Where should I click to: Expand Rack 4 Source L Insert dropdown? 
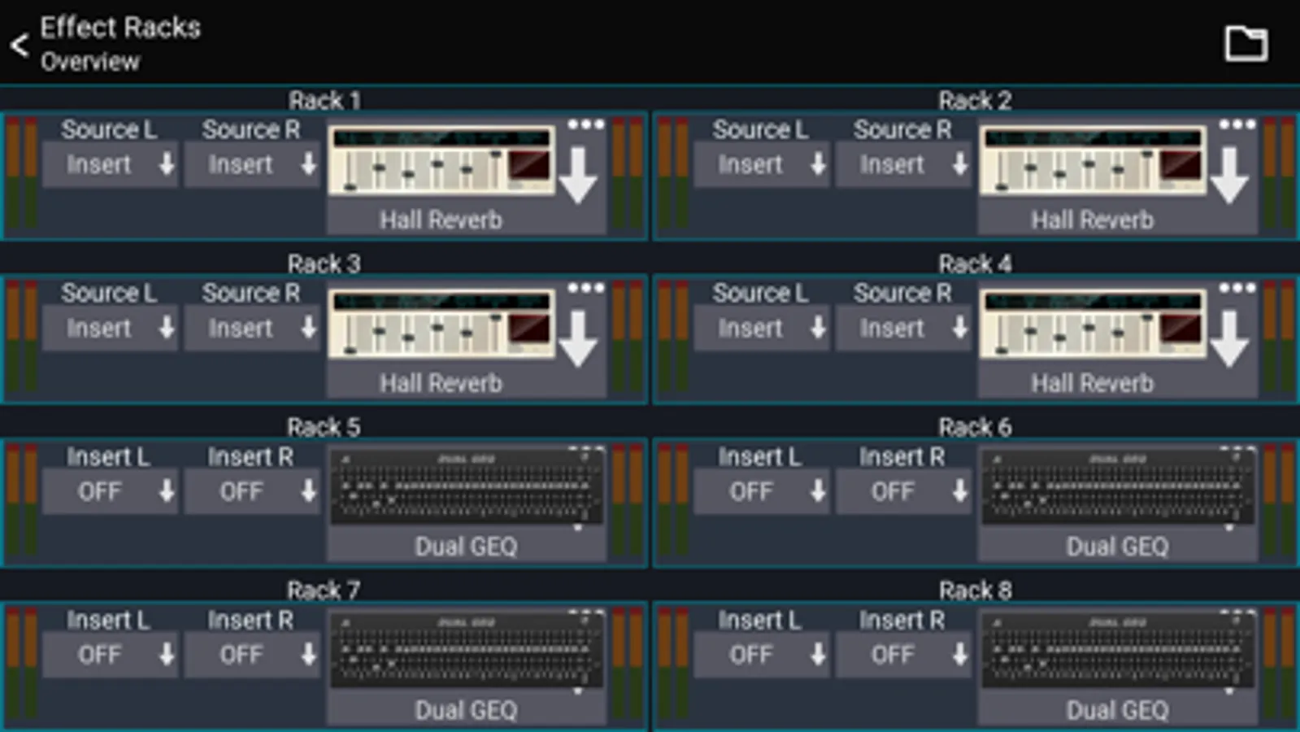(x=761, y=329)
